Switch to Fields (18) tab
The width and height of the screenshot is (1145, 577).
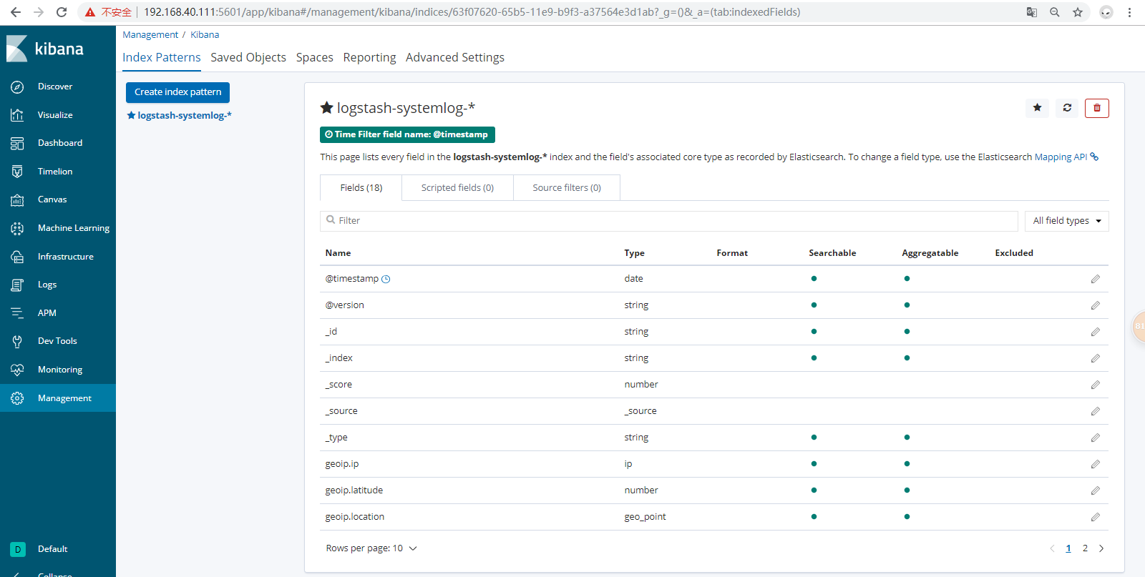[361, 187]
